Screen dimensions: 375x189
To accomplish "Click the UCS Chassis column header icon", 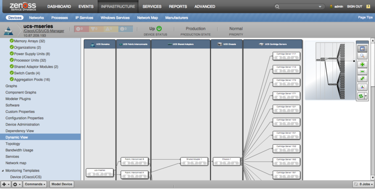I will coord(219,44).
